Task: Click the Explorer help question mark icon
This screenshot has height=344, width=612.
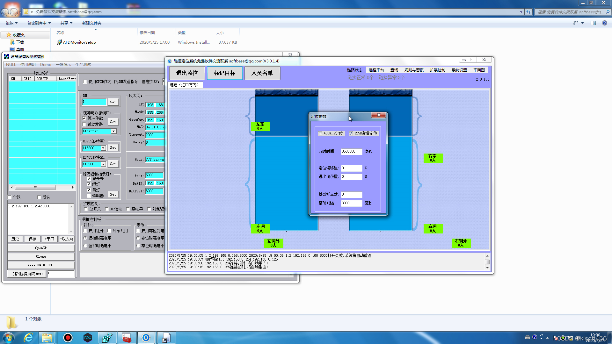Action: [x=604, y=23]
